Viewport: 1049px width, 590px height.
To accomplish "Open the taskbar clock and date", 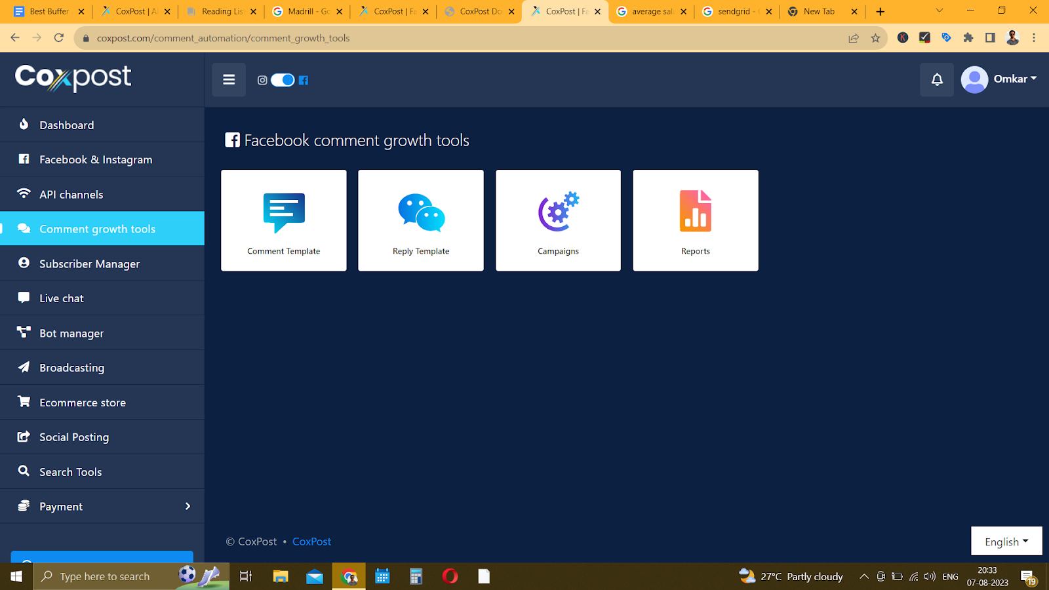I will 987,576.
